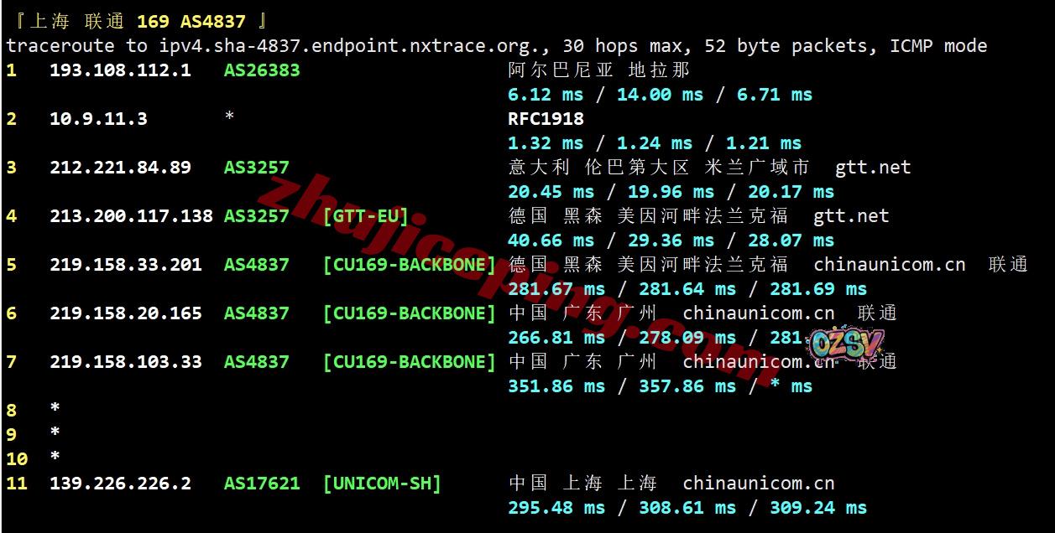Click AS17621 on hop 11
This screenshot has width=1055, height=533.
click(262, 484)
